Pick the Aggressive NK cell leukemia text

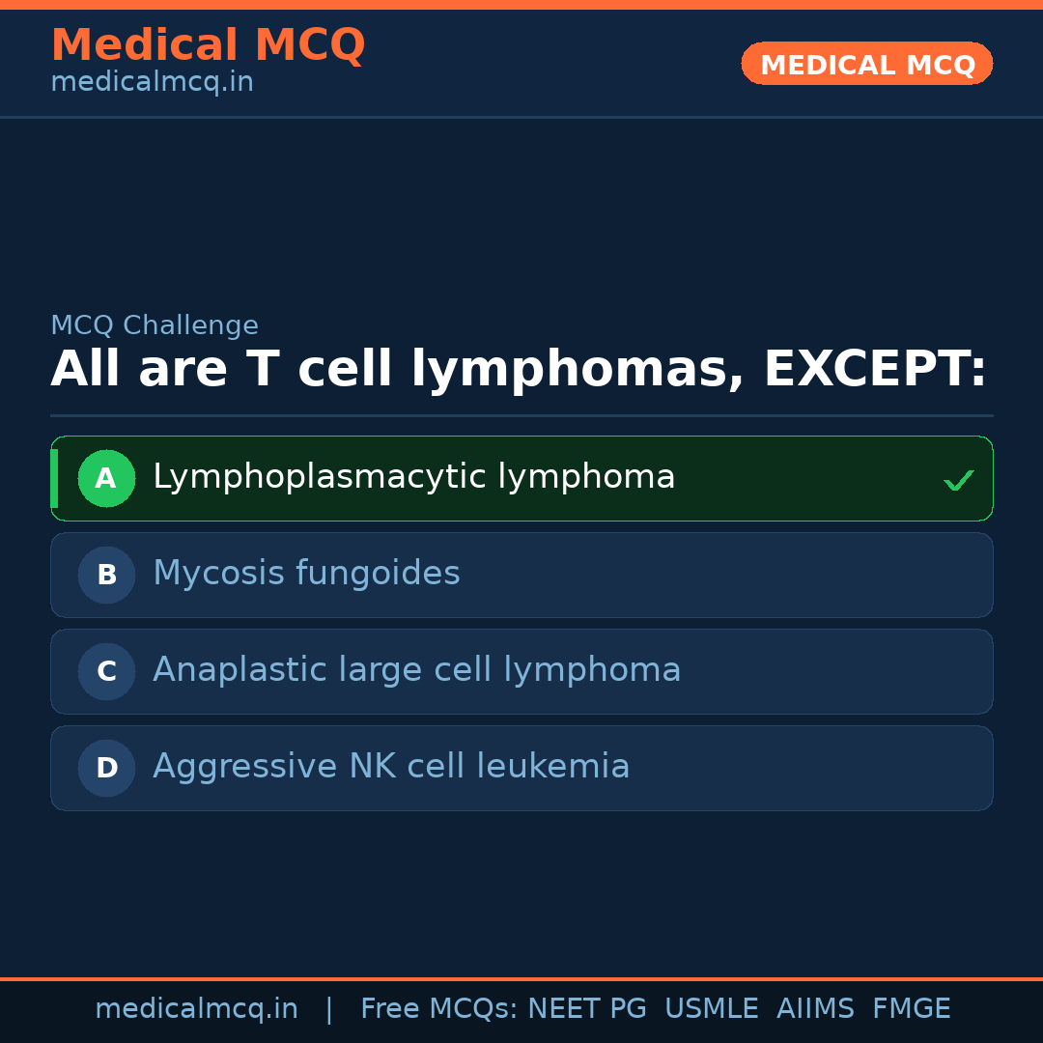[391, 767]
